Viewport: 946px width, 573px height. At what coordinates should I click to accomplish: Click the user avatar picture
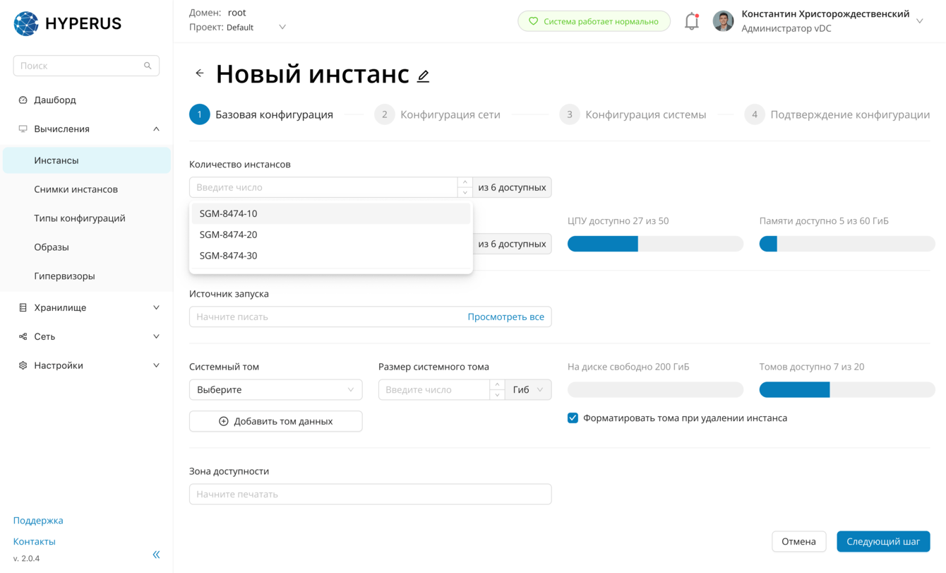723,21
